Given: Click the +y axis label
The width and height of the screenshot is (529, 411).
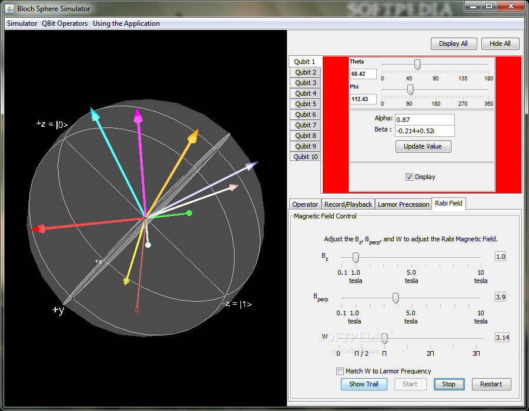Looking at the screenshot, I should click(58, 309).
